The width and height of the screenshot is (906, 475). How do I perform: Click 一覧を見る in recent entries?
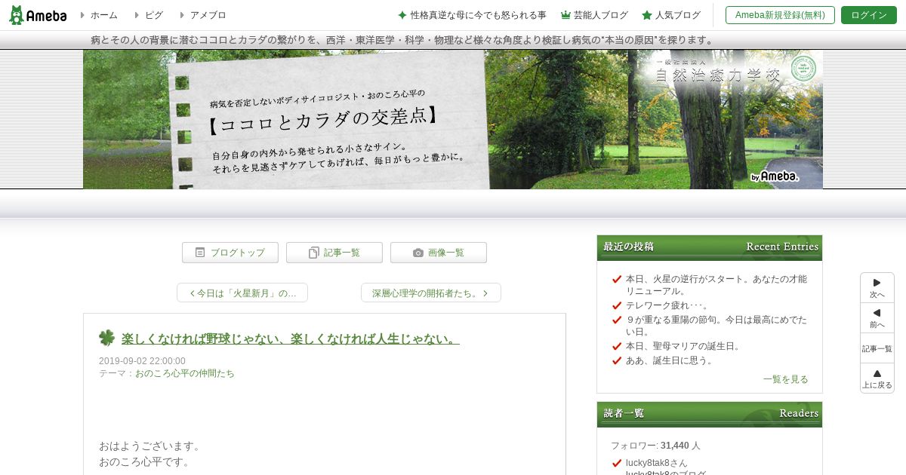(x=786, y=379)
